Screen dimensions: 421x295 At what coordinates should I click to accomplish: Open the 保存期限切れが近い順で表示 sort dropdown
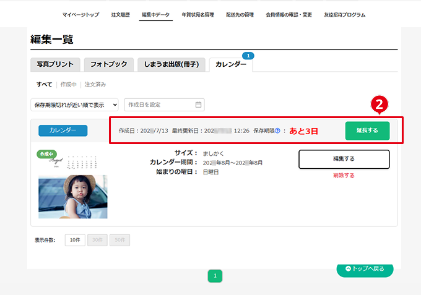click(x=74, y=105)
